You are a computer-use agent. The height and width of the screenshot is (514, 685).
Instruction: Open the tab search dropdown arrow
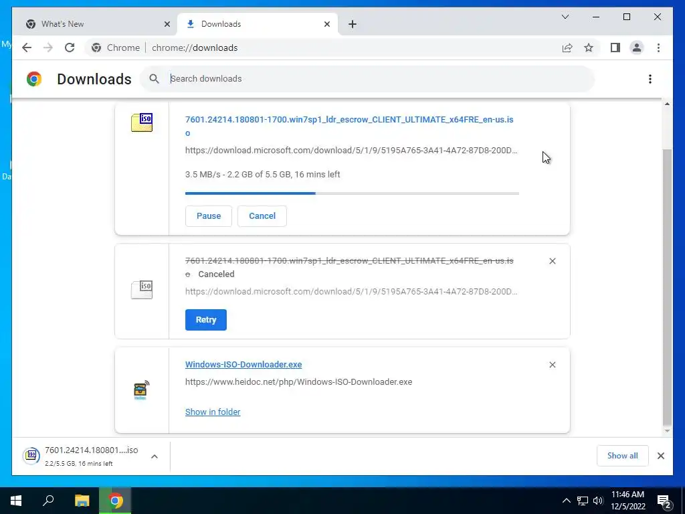tap(565, 17)
